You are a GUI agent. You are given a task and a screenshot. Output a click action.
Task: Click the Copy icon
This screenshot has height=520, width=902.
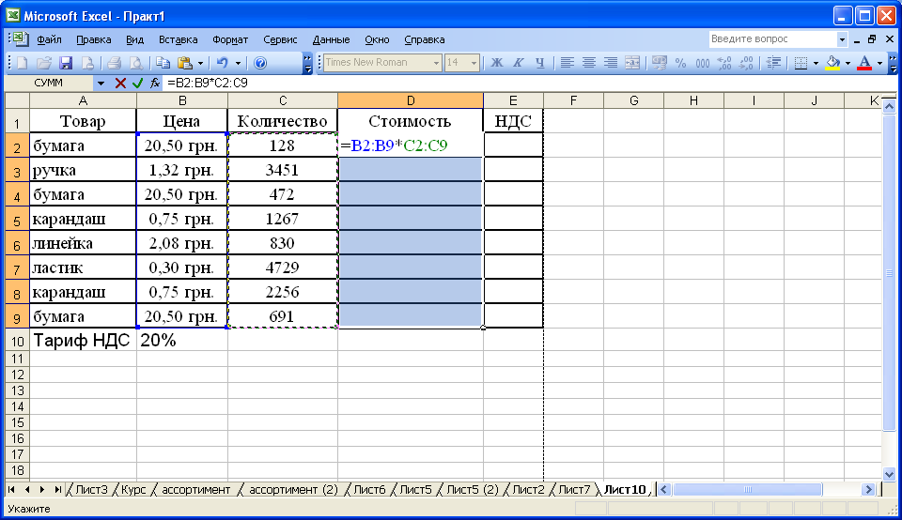click(x=163, y=63)
